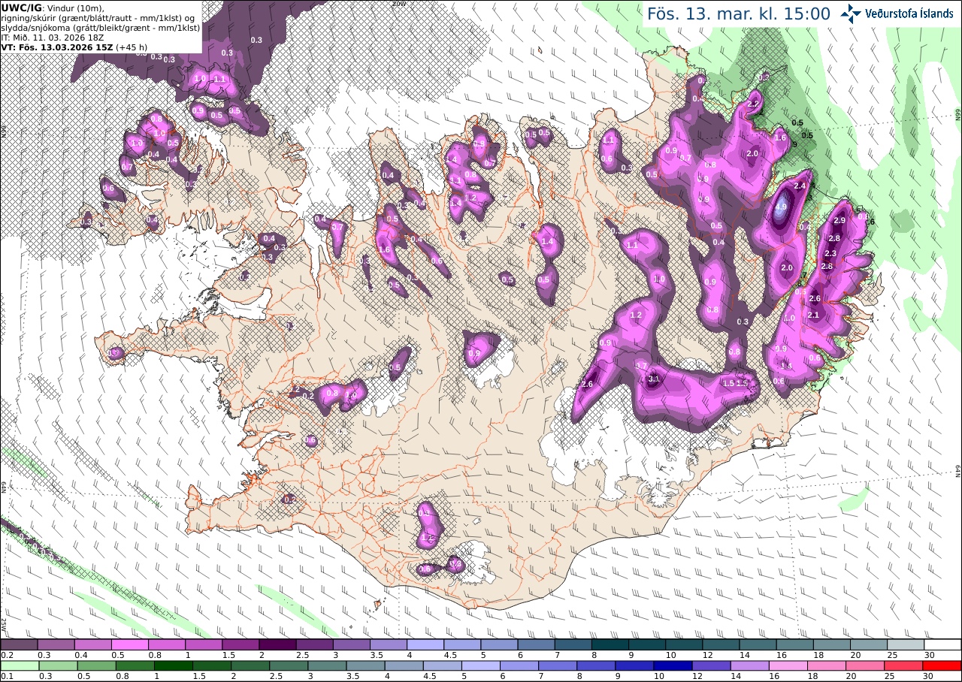Image resolution: width=962 pixels, height=682 pixels.
Task: Click lower legend swatch between 0.5 and 0.8
Action: [x=97, y=665]
